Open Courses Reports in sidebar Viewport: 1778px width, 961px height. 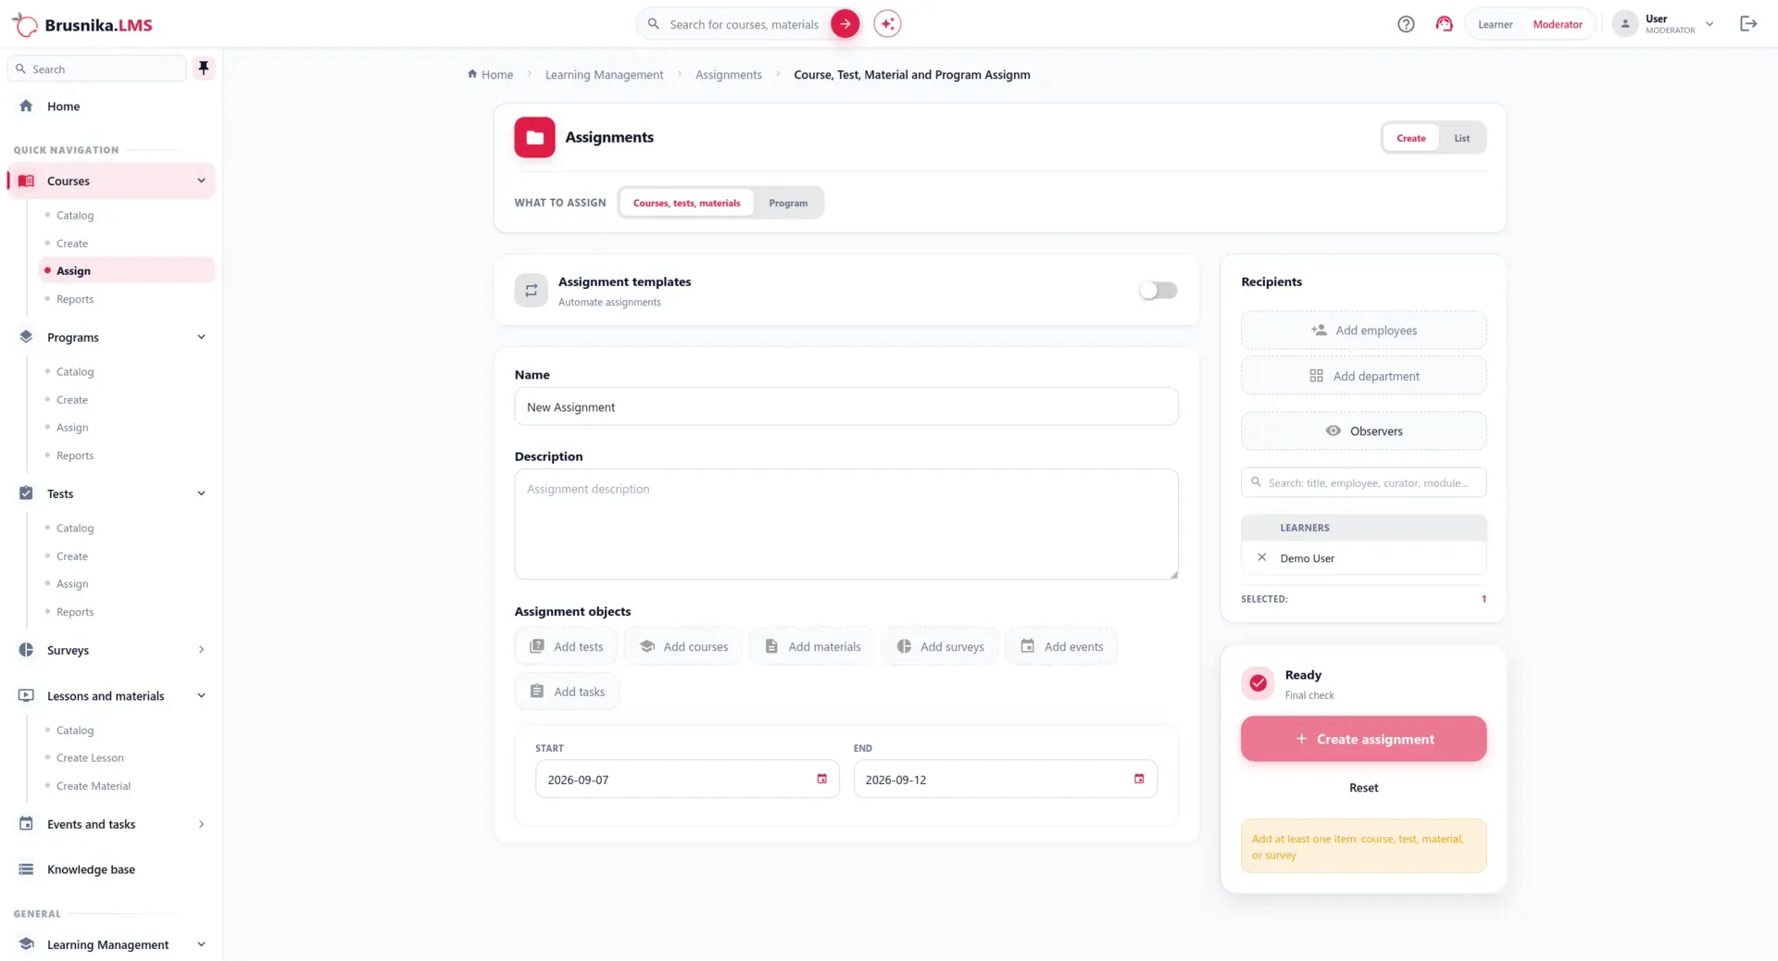(75, 299)
